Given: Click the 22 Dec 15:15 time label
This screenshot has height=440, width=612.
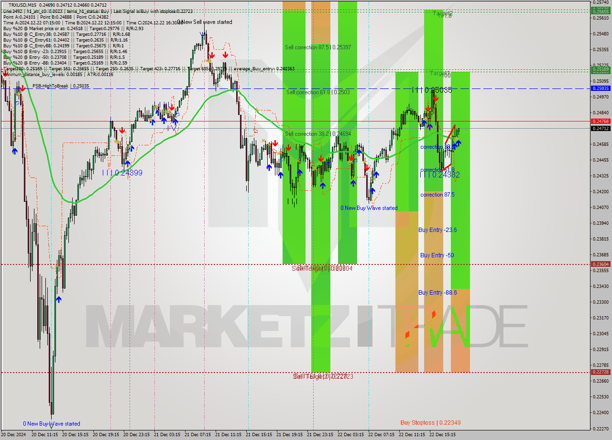Looking at the screenshot, I should [x=442, y=435].
